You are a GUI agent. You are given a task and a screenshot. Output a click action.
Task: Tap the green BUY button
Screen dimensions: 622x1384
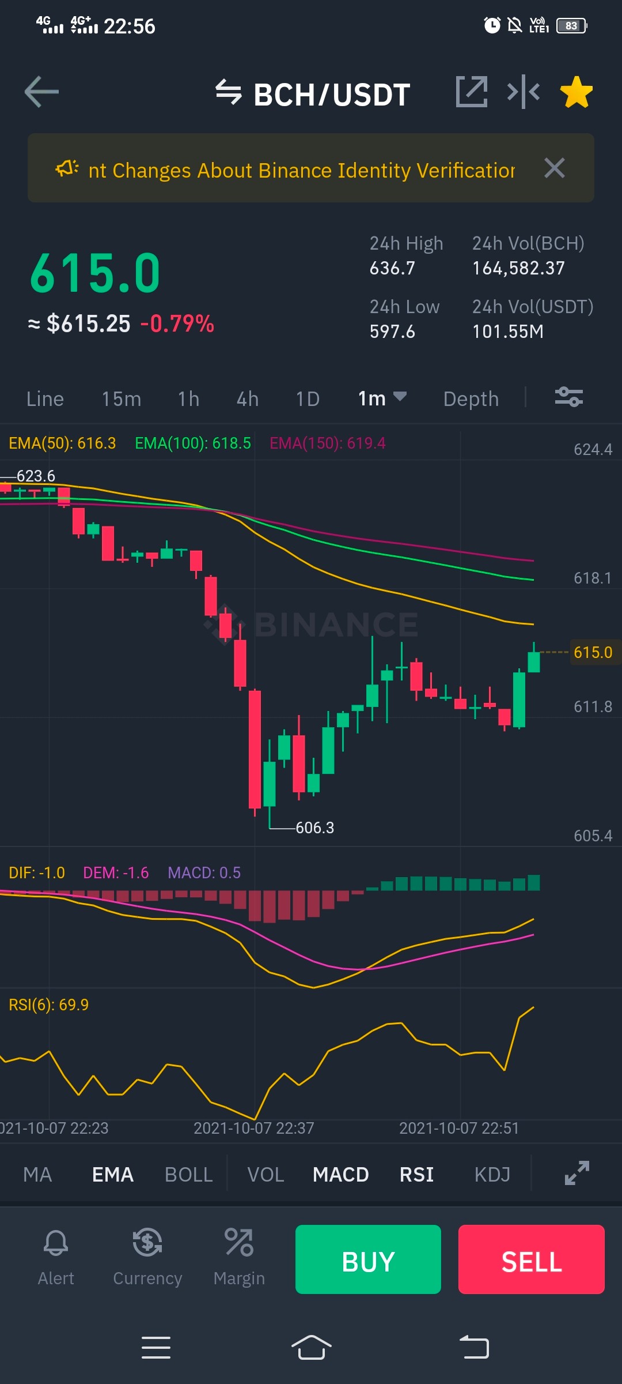coord(368,1259)
